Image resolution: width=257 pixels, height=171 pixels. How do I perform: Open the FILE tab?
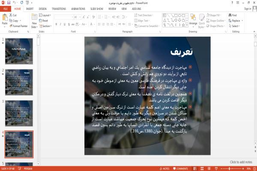[6, 9]
